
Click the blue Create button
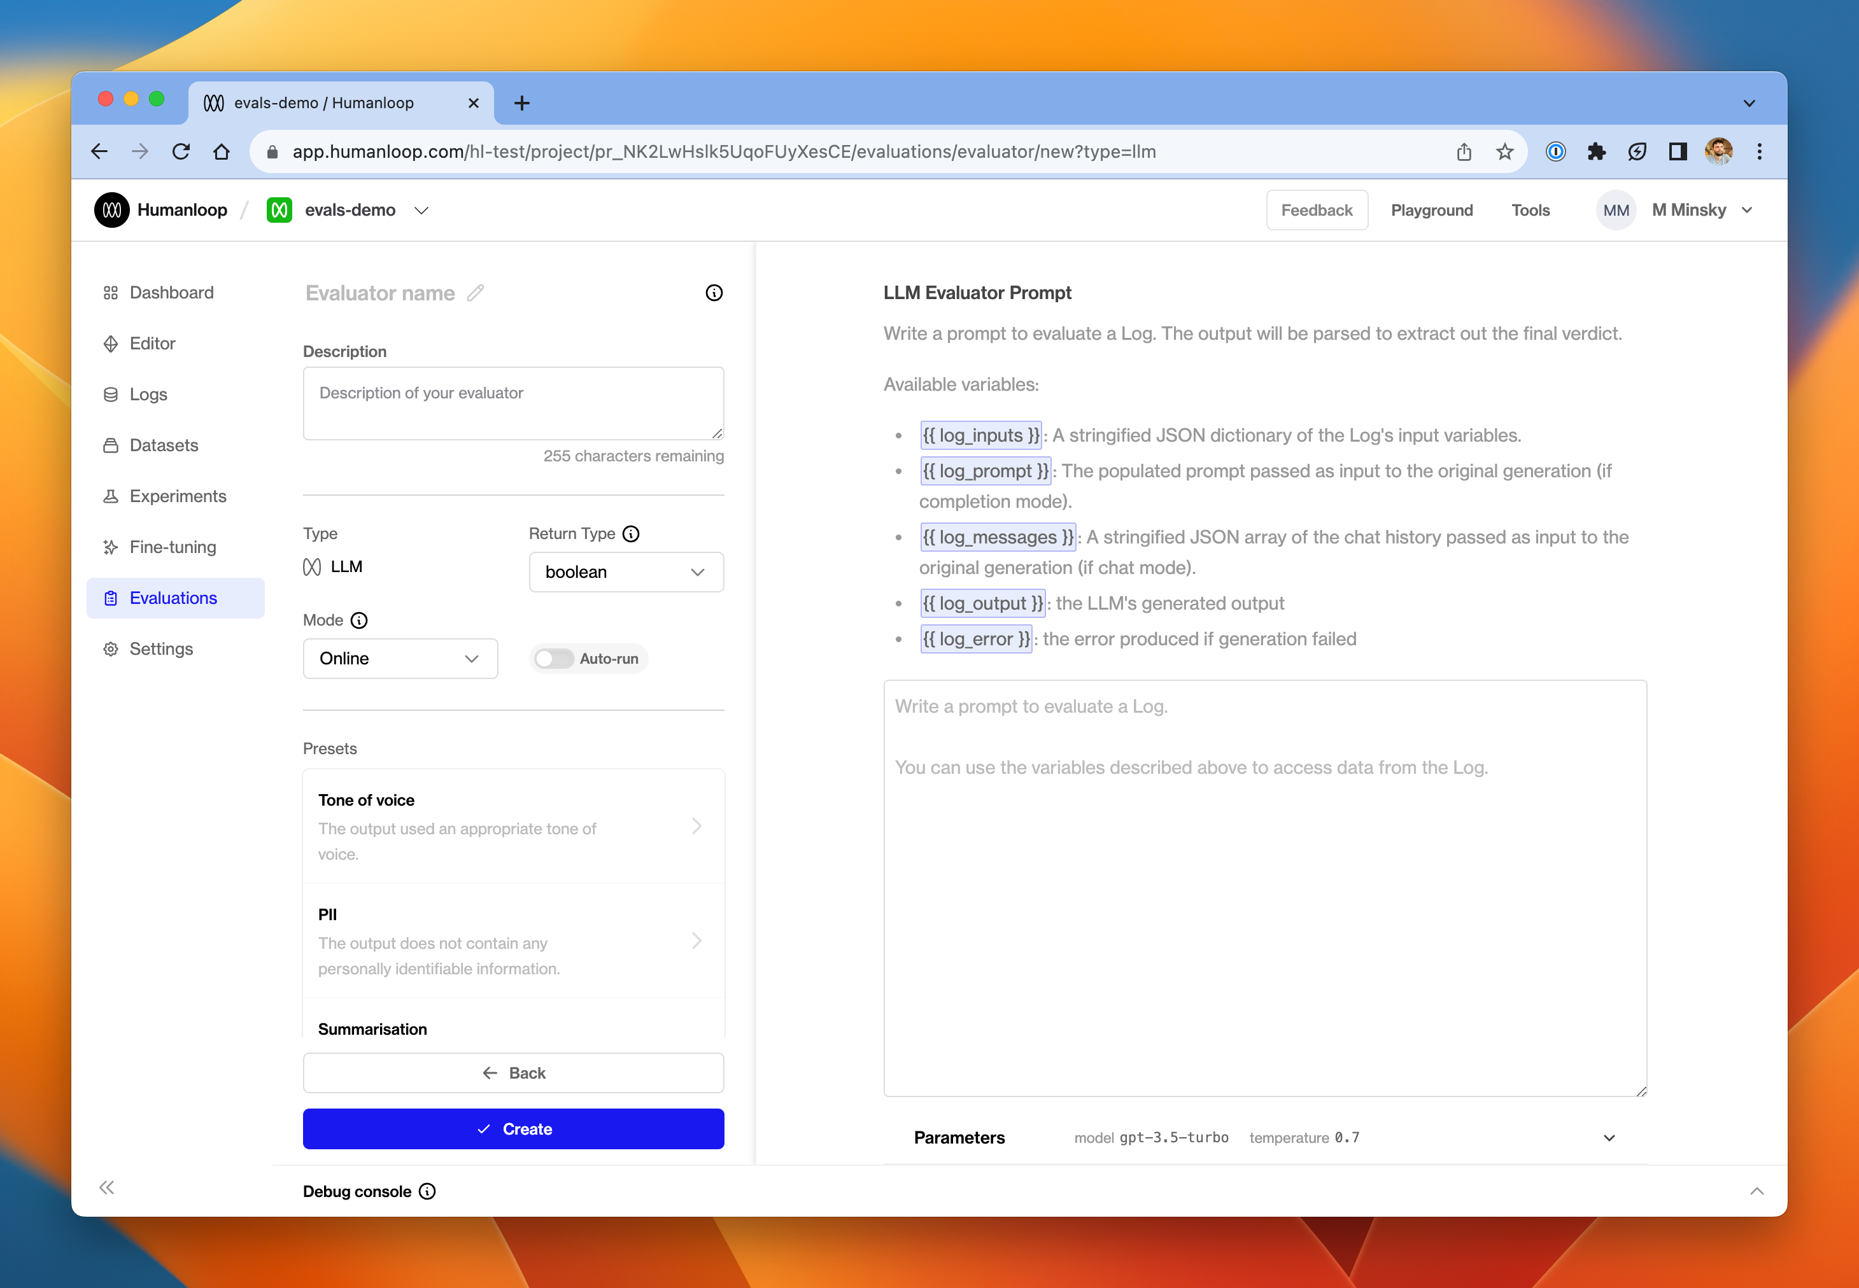[513, 1129]
